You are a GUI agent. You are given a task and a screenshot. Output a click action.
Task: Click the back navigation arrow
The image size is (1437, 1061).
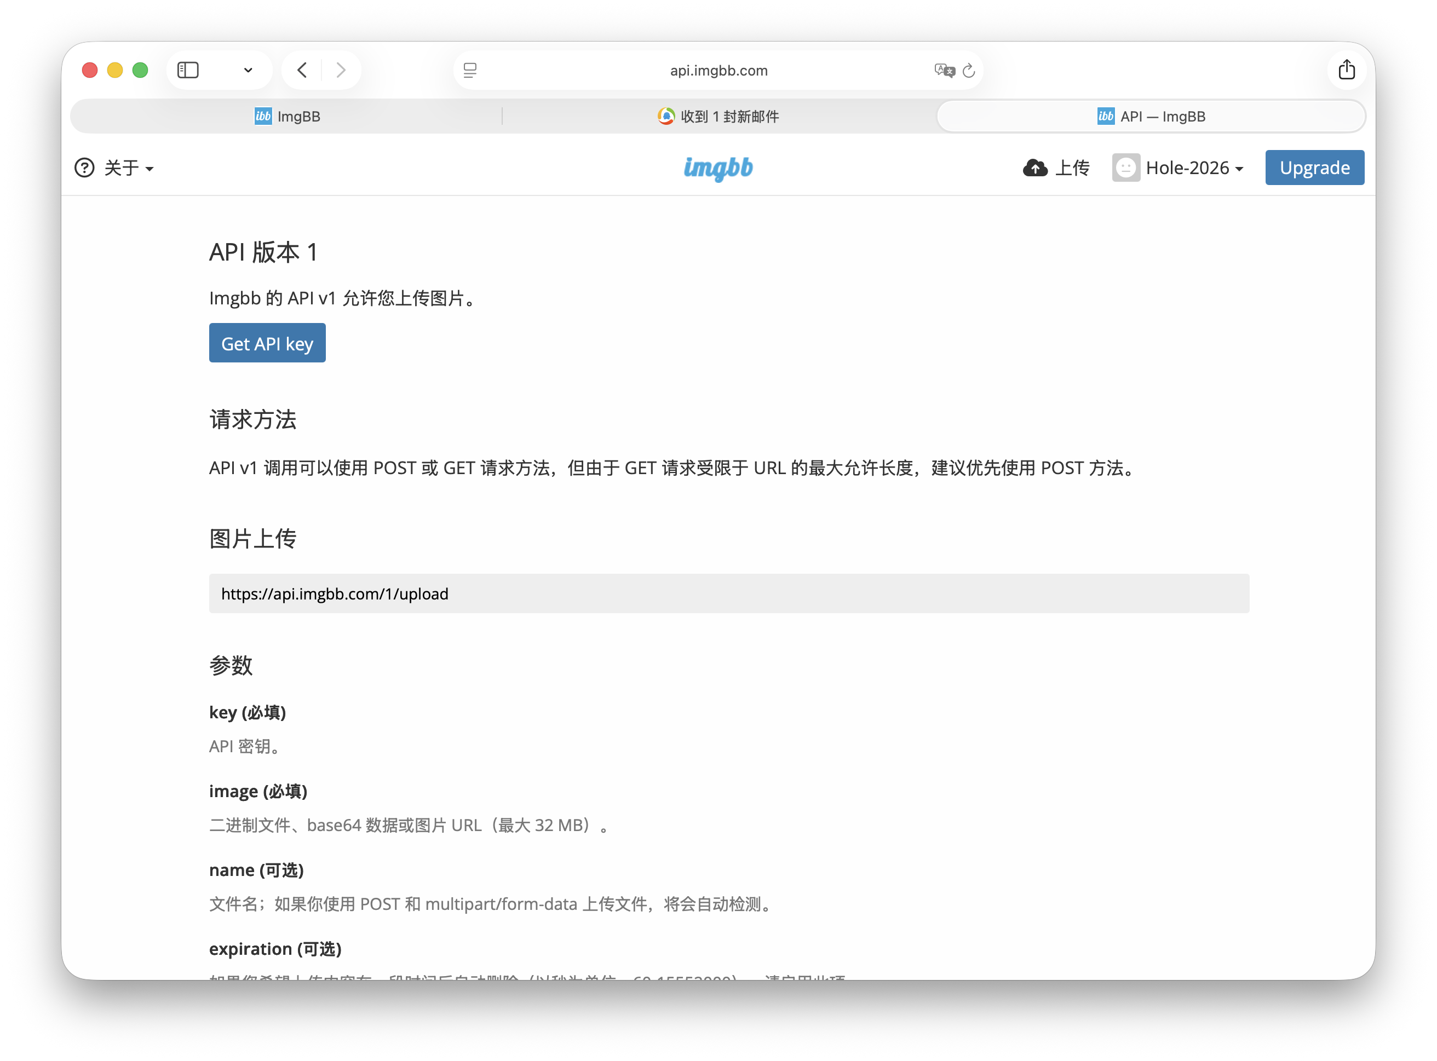pyautogui.click(x=301, y=70)
